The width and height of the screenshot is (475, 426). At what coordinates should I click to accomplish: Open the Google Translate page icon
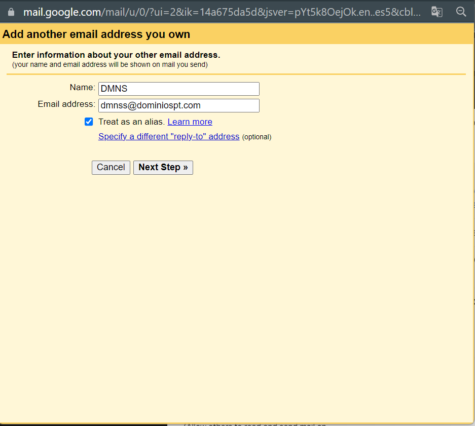pyautogui.click(x=436, y=12)
